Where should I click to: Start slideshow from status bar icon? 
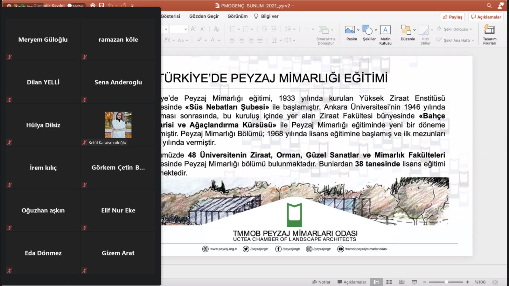(x=414, y=282)
